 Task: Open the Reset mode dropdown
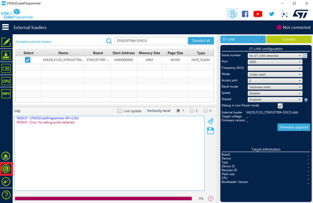click(x=275, y=87)
